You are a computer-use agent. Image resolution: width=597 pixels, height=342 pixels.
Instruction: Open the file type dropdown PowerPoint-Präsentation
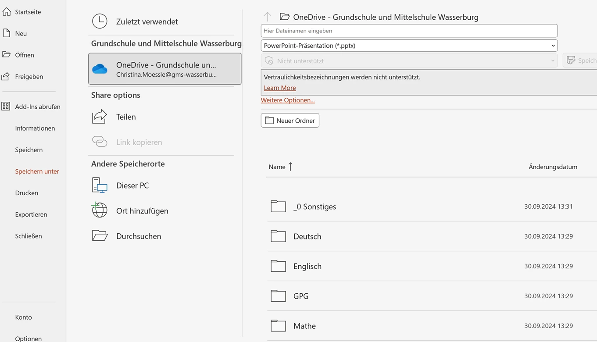click(x=409, y=46)
